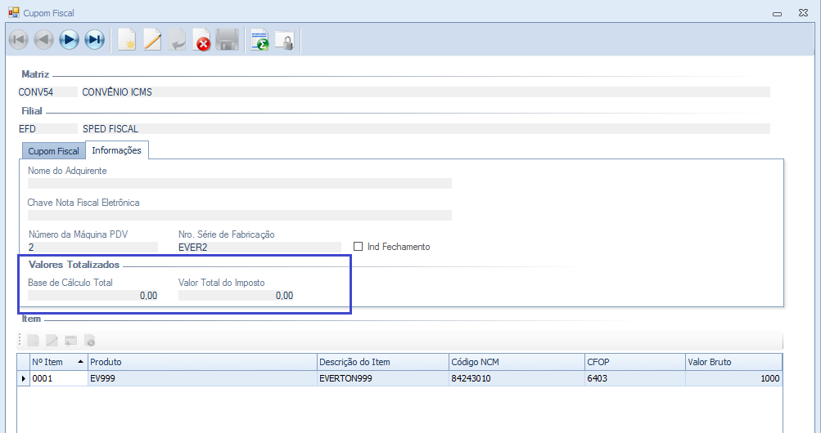
Task: Click third icon in Item toolbar
Action: point(70,341)
